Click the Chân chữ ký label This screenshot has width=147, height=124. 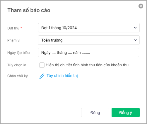(x=18, y=76)
